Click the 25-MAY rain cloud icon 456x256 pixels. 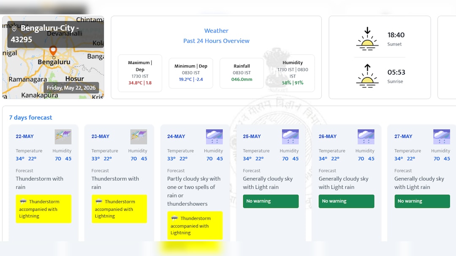(290, 137)
